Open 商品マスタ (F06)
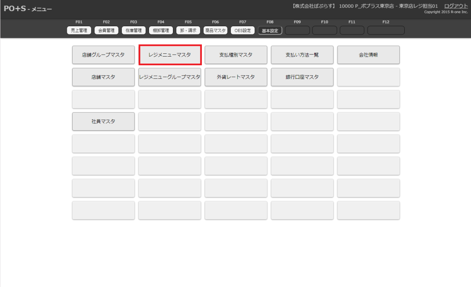Image resolution: width=471 pixels, height=287 pixels. pos(215,30)
